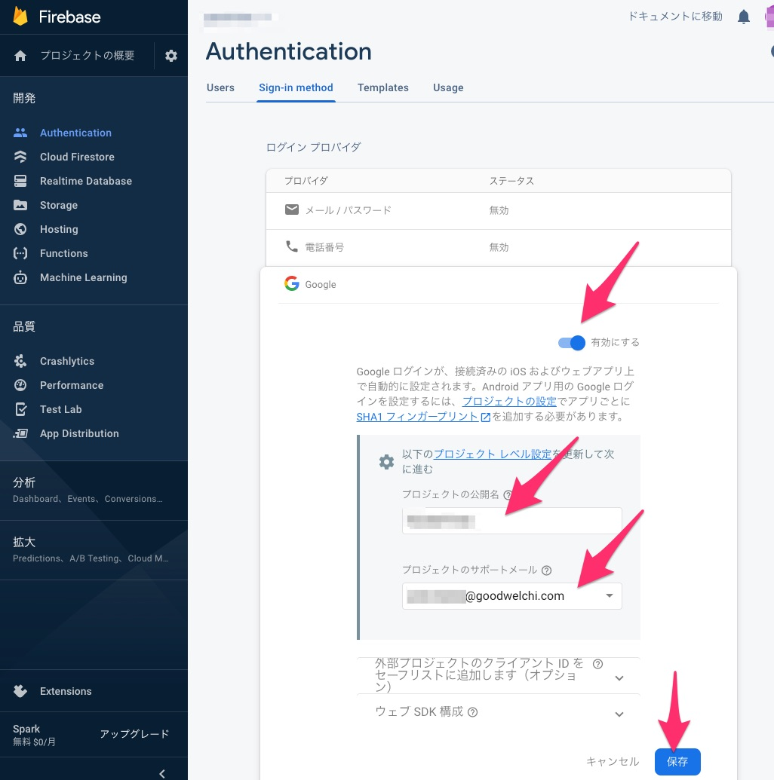Click the プロジェクトの公開名 input field

pyautogui.click(x=512, y=521)
